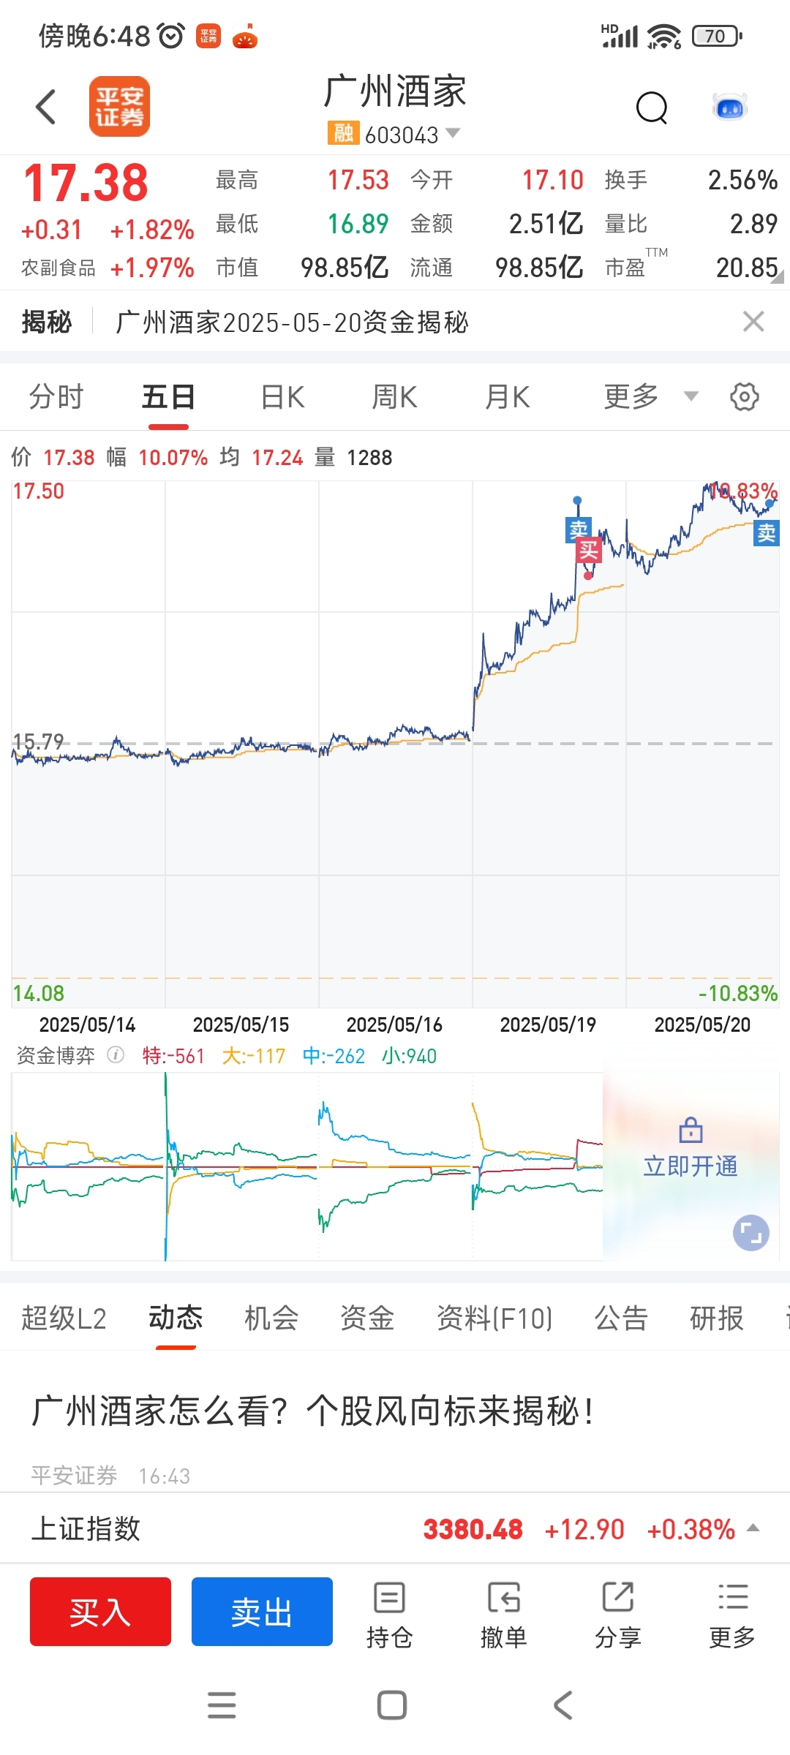790x1755 pixels.
Task: Open the 广州酒家怎么看 news article
Action: click(313, 1411)
